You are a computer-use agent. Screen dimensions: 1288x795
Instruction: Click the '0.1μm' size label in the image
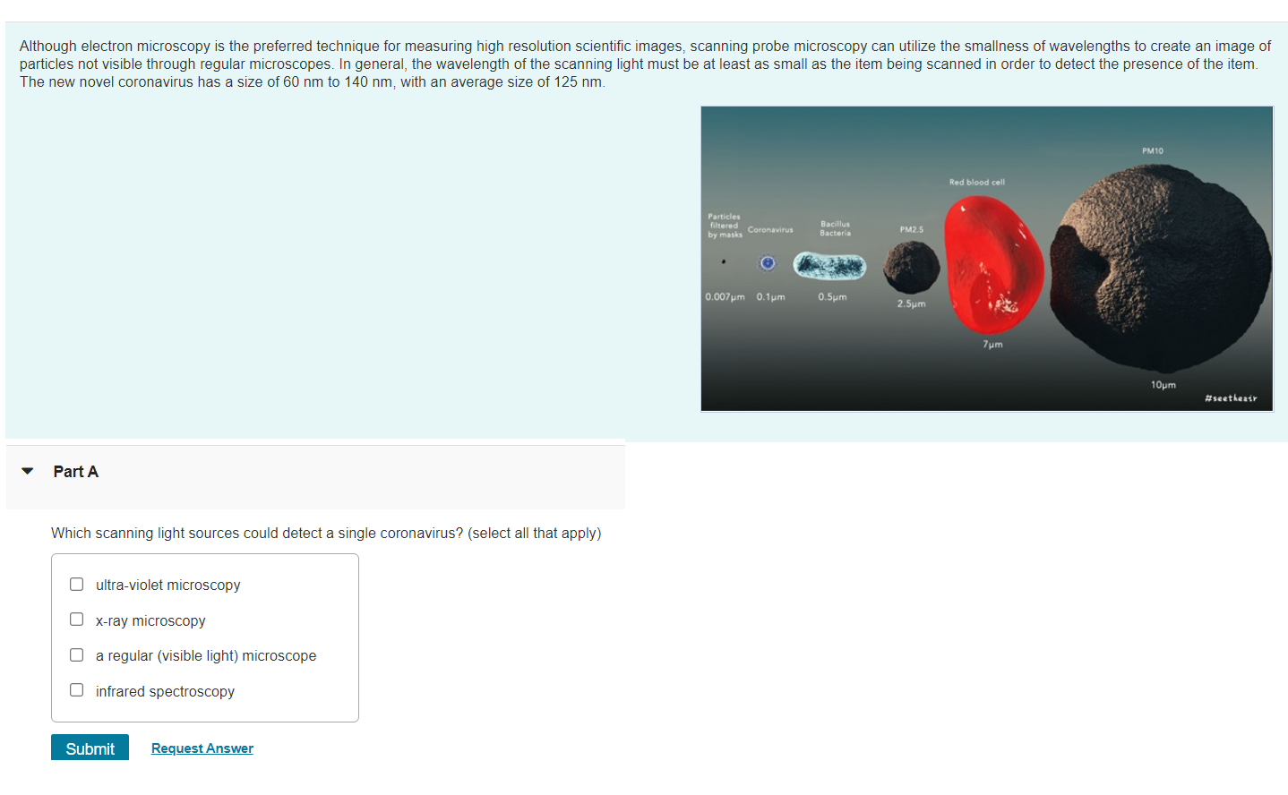770,297
